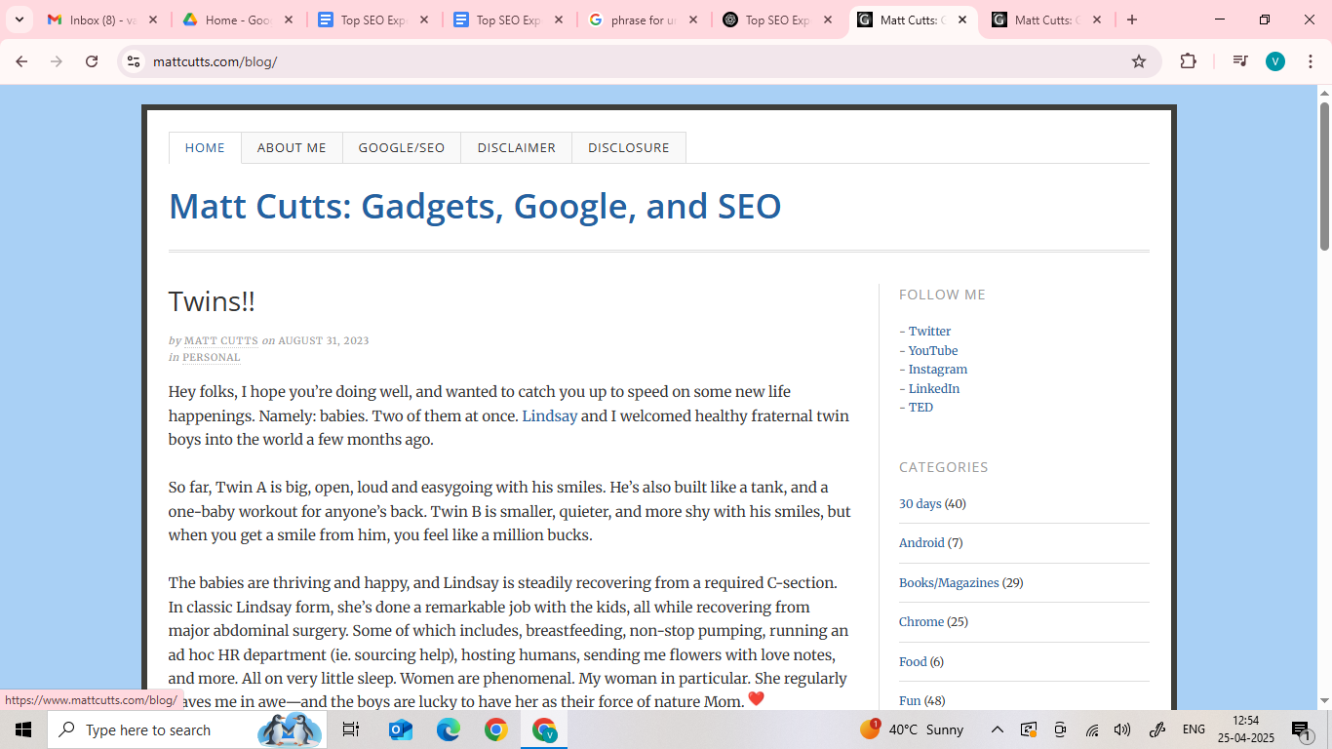The width and height of the screenshot is (1332, 749).
Task: Click the speaker volume tray icon
Action: click(1122, 729)
